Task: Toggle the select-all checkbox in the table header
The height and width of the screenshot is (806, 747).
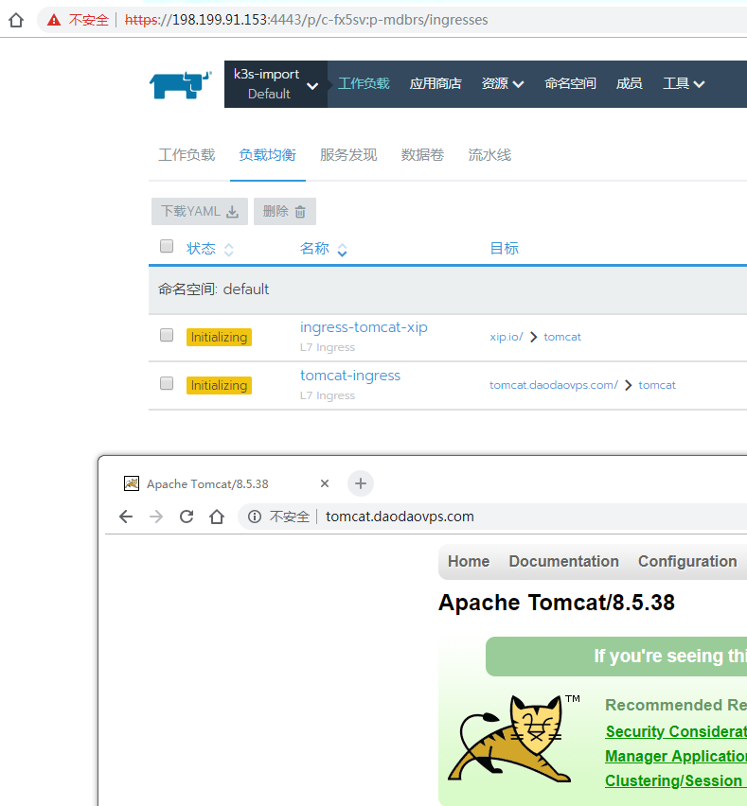Action: (x=167, y=246)
